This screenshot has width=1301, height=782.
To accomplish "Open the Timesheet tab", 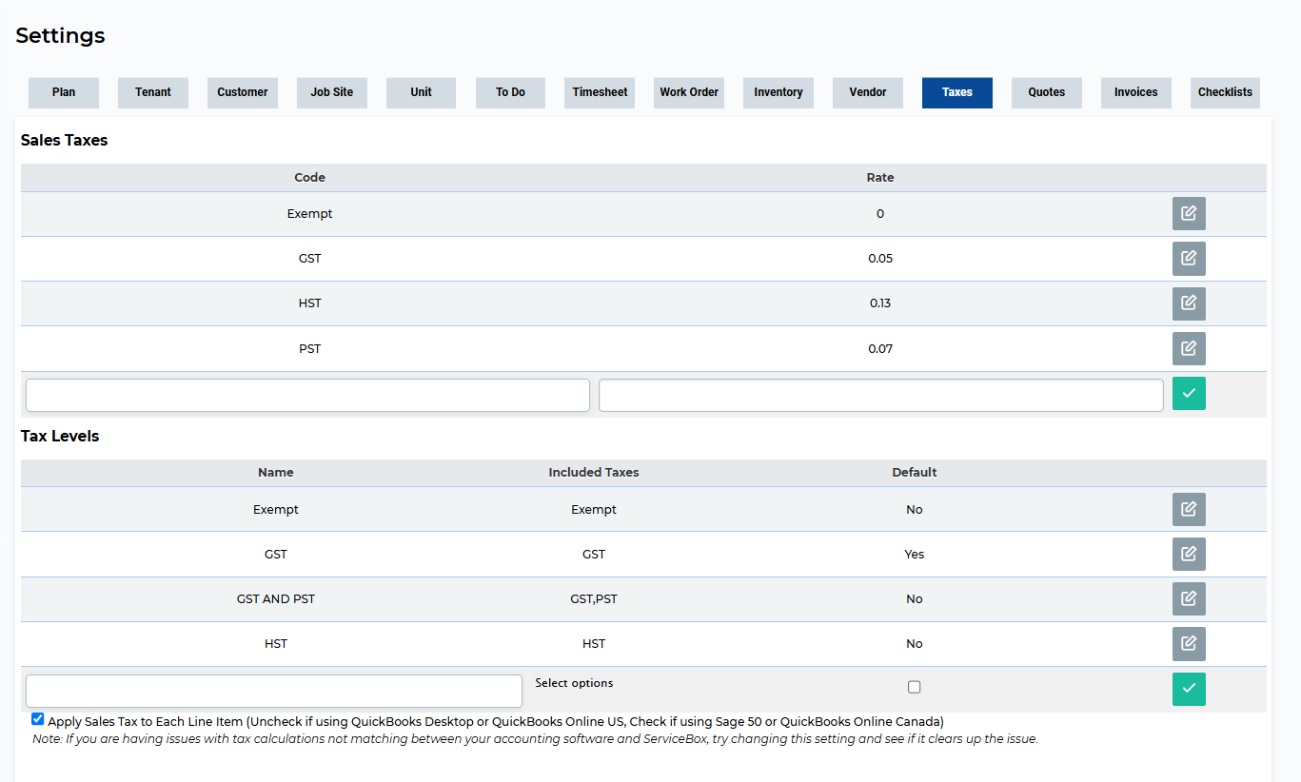I will [600, 92].
